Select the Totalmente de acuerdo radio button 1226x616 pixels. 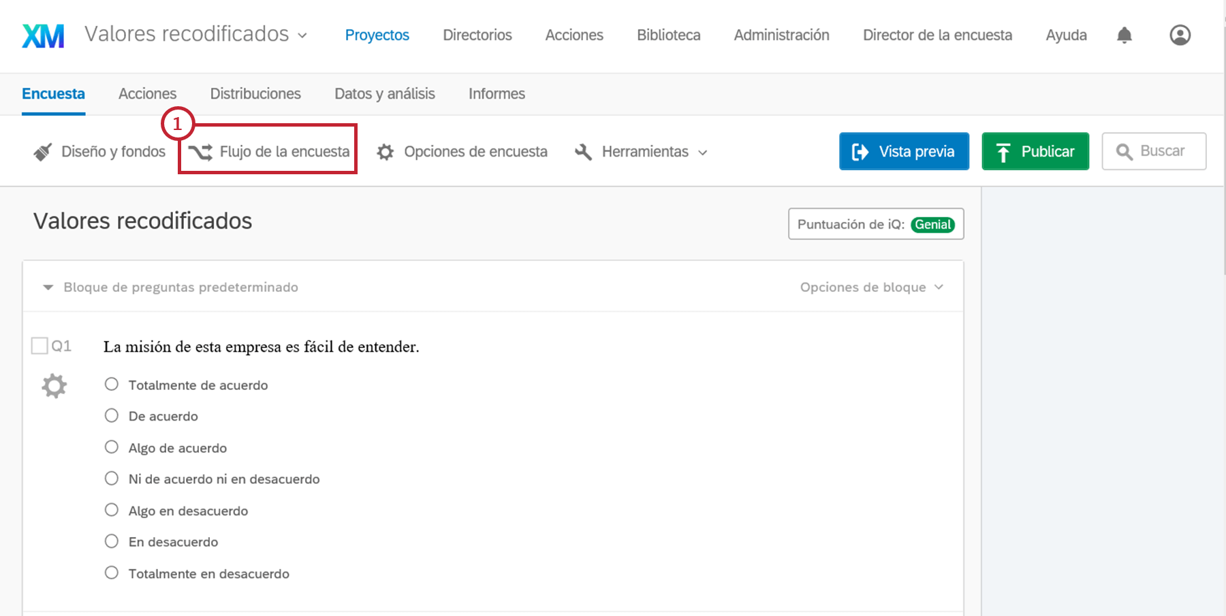pos(112,383)
